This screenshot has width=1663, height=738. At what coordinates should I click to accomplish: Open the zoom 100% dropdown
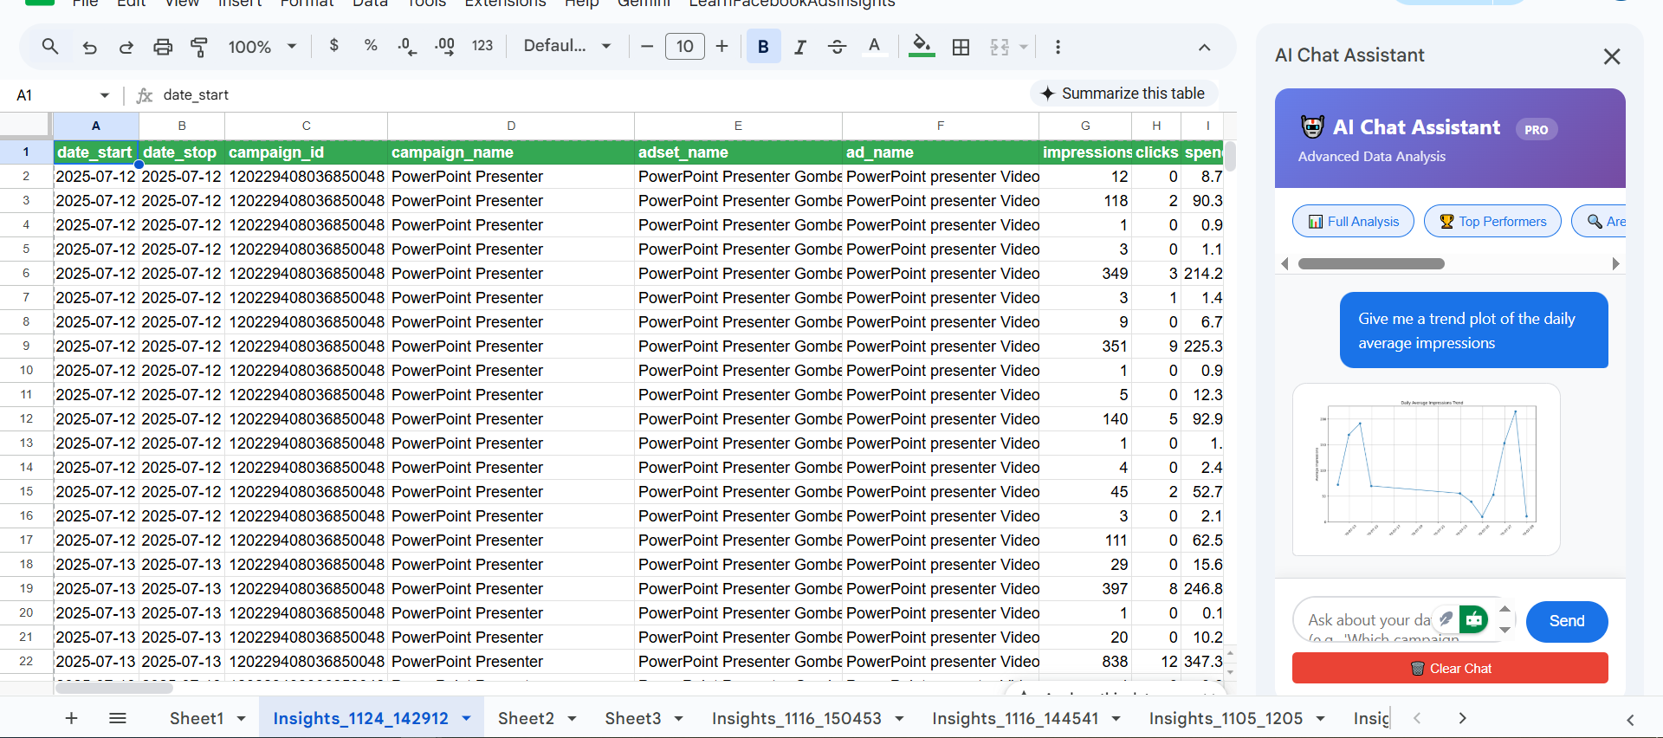tap(262, 47)
